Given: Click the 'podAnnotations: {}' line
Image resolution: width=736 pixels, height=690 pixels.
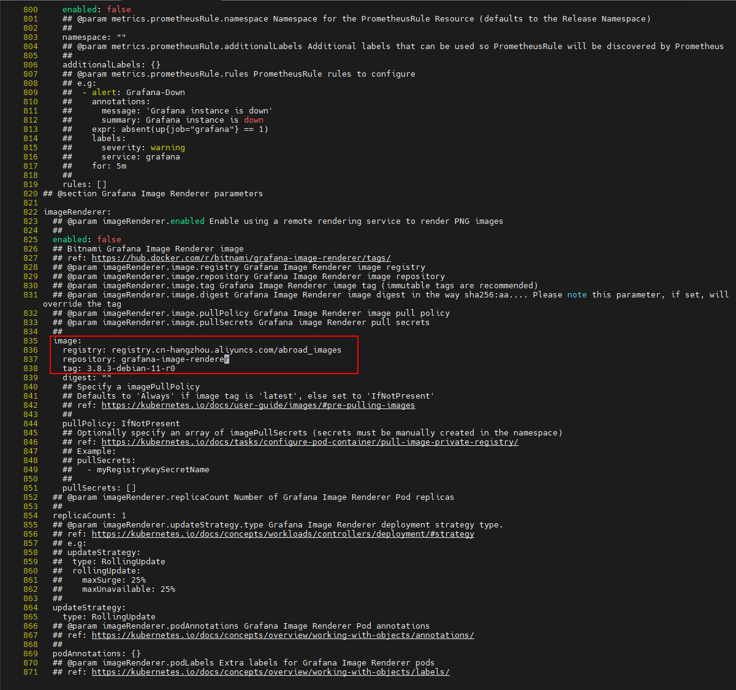Looking at the screenshot, I should (x=96, y=654).
